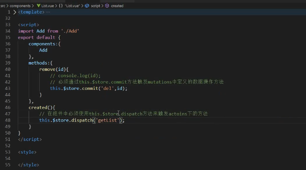Click the closing </script> tag
Image resolution: width=306 pixels, height=170 pixels.
(30, 139)
